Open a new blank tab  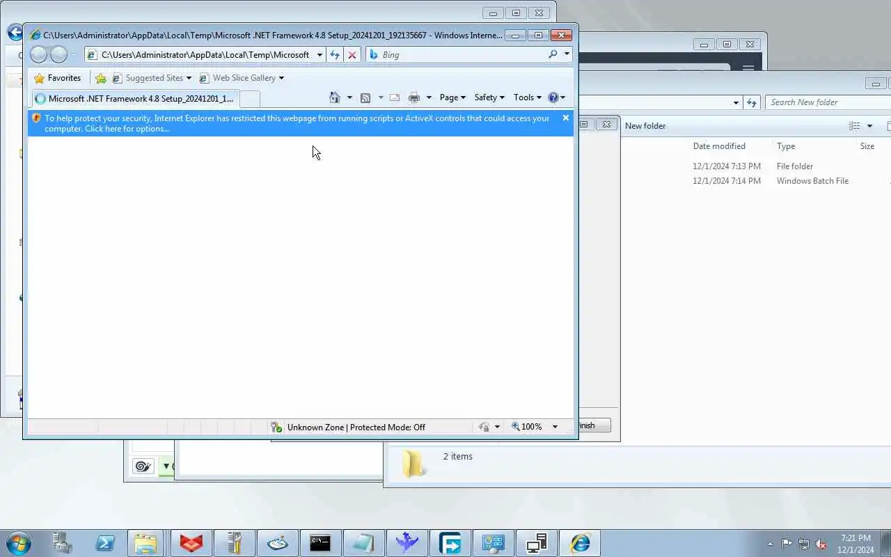250,99
